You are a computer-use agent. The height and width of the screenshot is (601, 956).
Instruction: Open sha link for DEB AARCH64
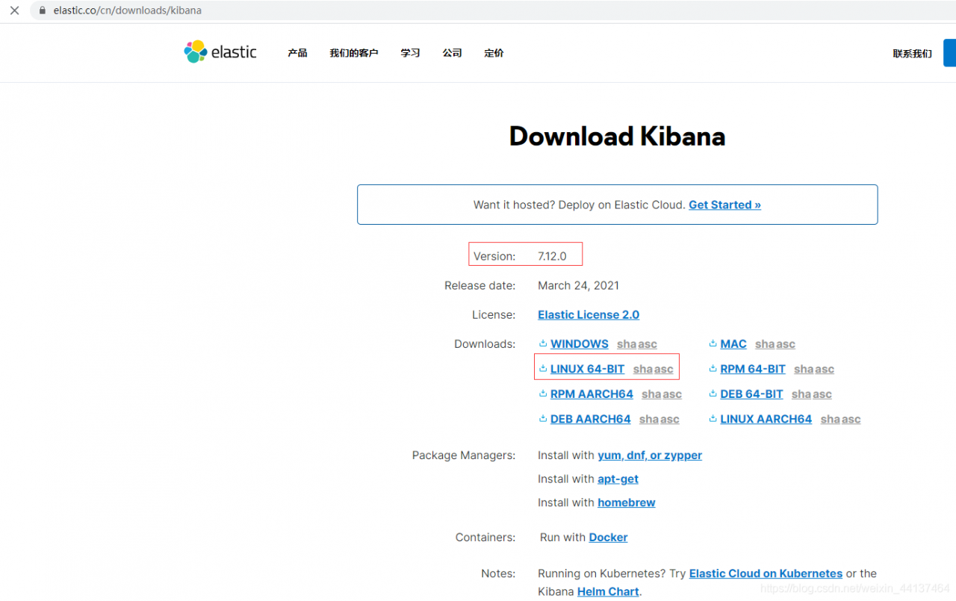click(x=649, y=420)
